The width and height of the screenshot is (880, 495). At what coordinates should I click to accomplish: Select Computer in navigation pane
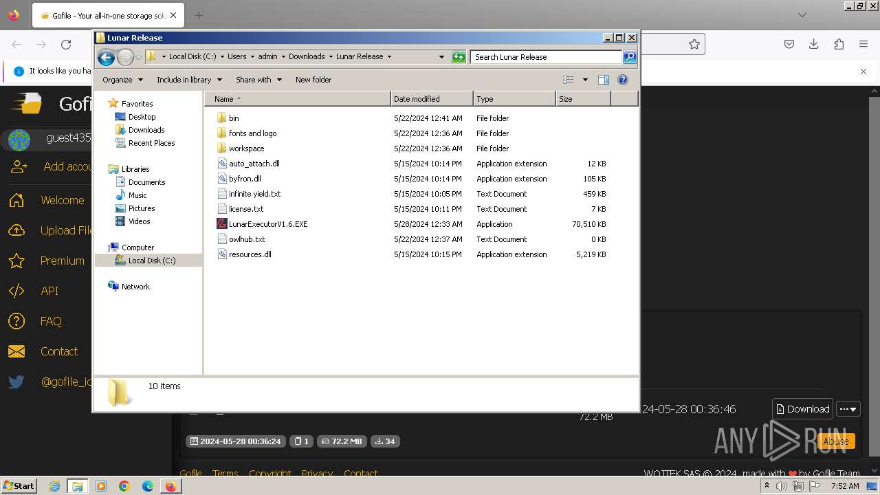click(137, 247)
